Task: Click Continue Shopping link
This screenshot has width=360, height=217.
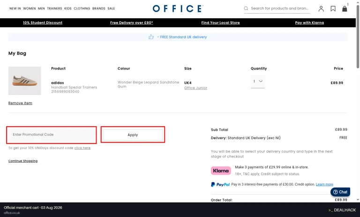Action: click(23, 161)
